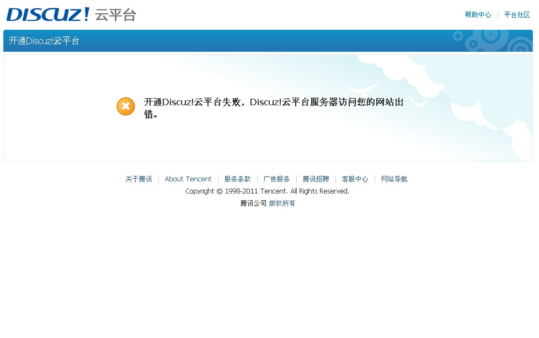Open the 帮助中心 link
Viewport: 539px width, 338px height.
point(478,15)
